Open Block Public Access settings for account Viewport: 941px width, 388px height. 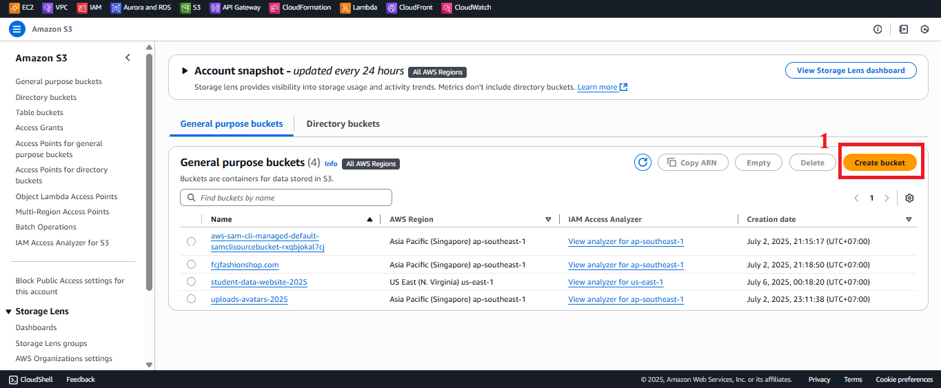(70, 286)
